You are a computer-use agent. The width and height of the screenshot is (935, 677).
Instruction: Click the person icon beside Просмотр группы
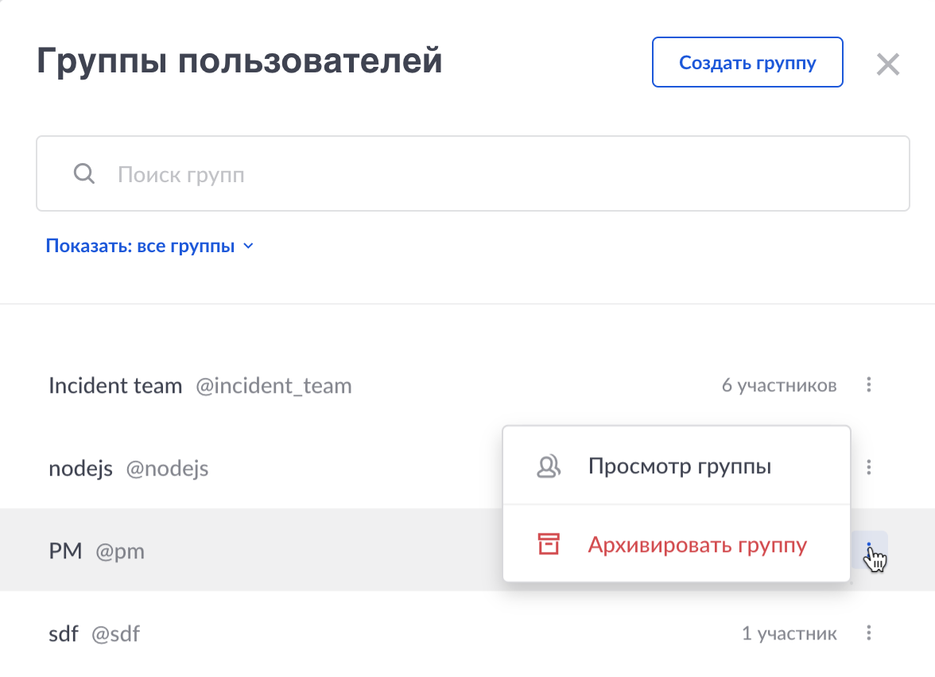[x=548, y=465]
